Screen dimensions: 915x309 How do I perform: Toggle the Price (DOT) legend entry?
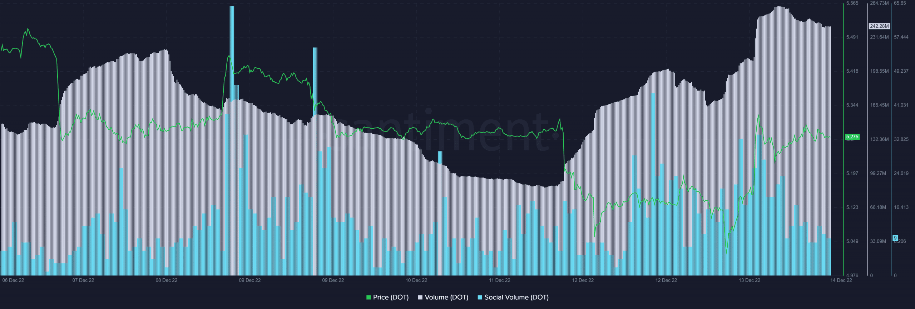(387, 297)
